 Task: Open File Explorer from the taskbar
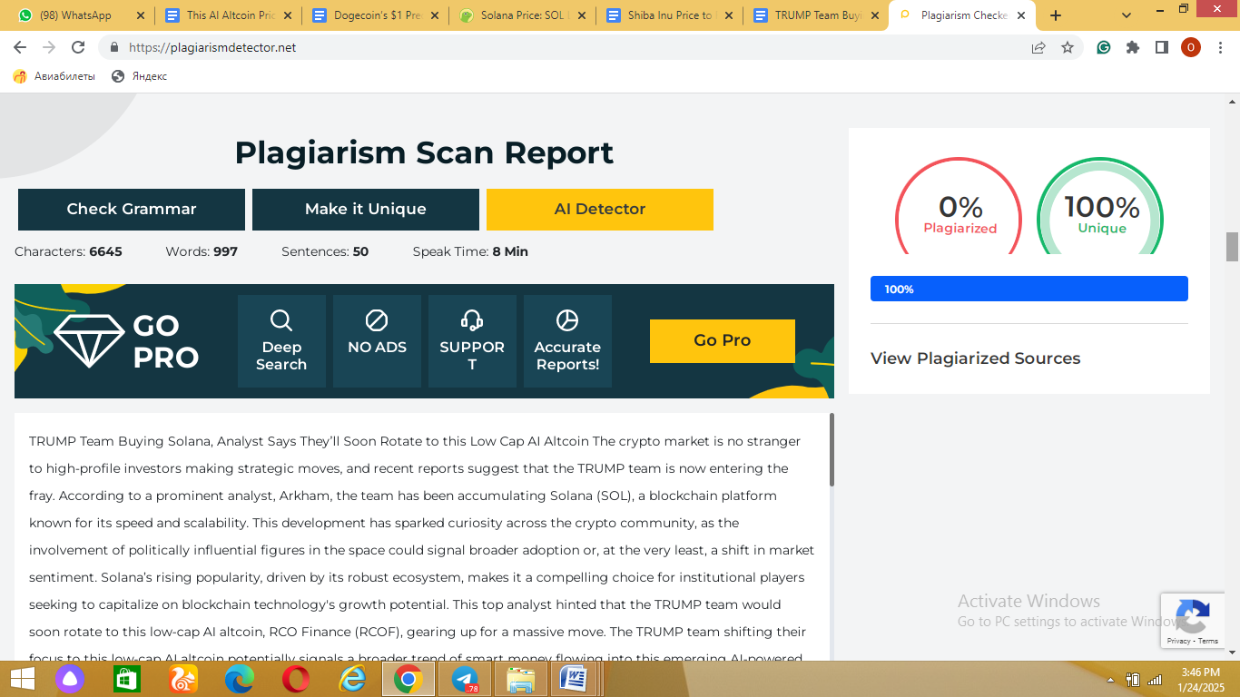[x=521, y=679]
